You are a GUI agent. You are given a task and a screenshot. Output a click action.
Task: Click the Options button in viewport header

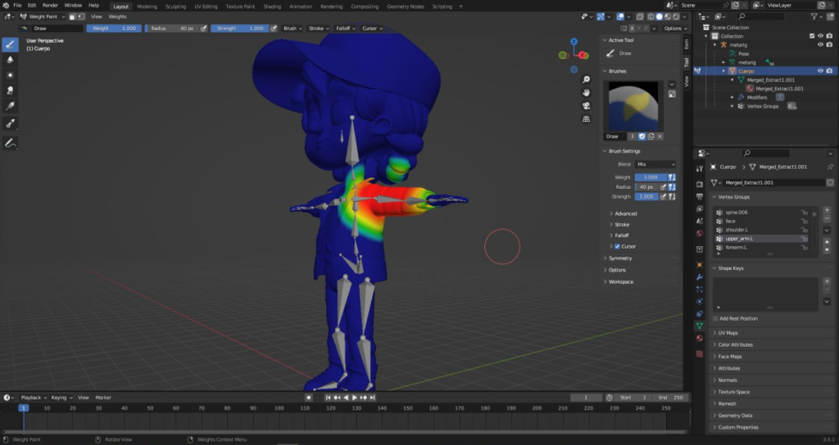(673, 29)
